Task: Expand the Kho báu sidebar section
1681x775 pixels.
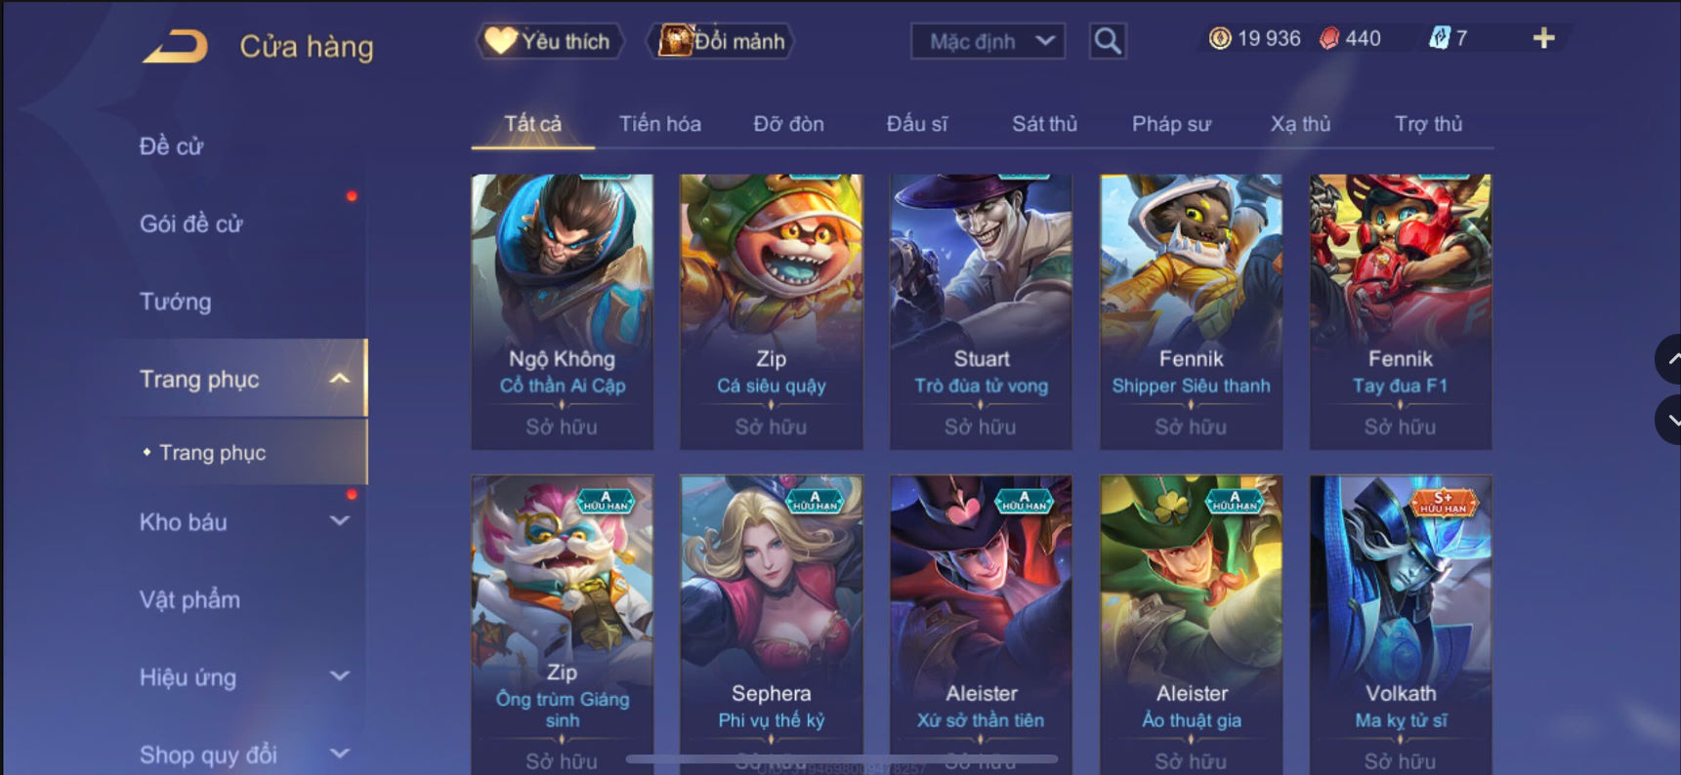Action: [339, 521]
